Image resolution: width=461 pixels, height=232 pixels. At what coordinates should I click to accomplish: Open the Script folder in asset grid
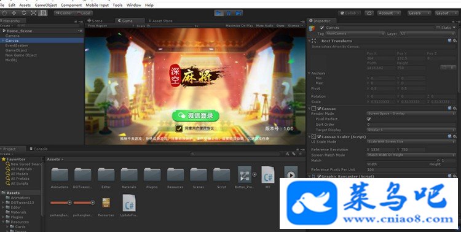tap(221, 175)
